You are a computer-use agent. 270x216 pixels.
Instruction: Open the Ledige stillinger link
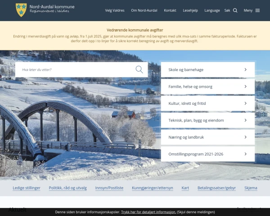[27, 188]
